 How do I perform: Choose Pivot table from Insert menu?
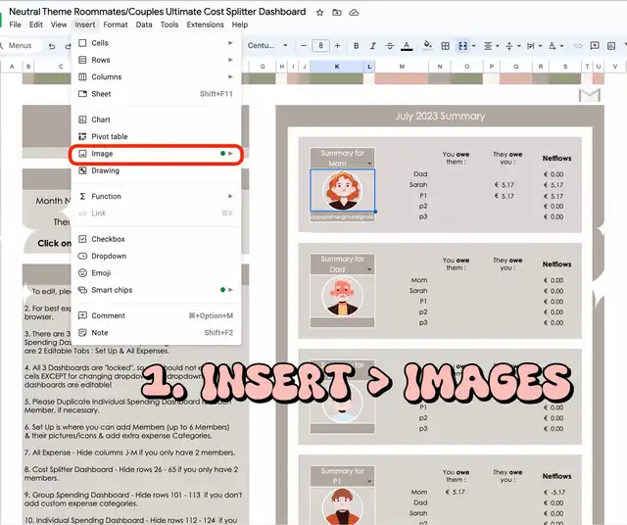(x=110, y=136)
